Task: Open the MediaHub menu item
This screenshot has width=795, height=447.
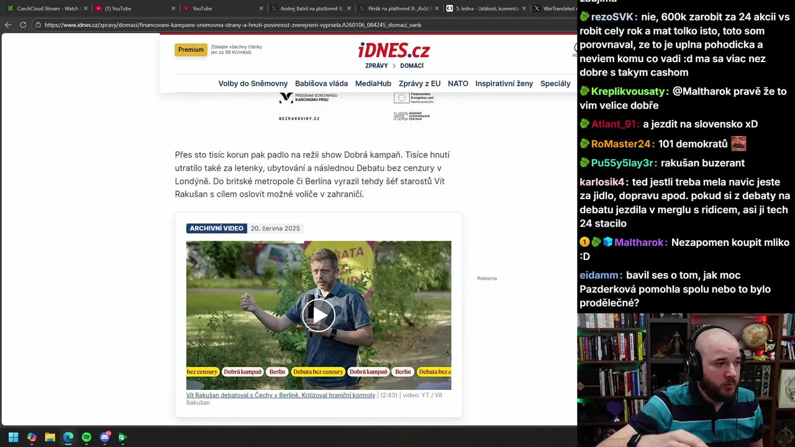Action: (373, 83)
